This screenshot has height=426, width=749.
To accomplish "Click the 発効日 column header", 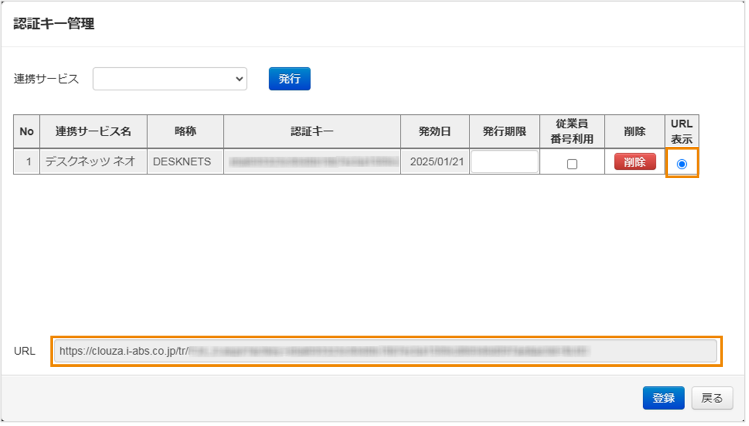I will (435, 132).
